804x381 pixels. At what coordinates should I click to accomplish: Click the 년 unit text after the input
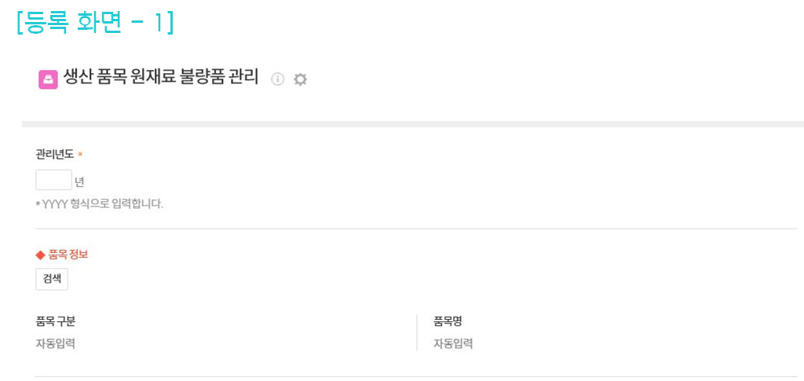pos(79,182)
